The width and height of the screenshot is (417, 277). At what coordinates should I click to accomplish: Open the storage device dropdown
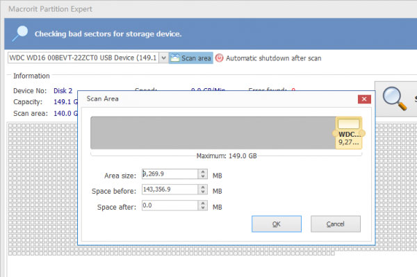tap(163, 58)
